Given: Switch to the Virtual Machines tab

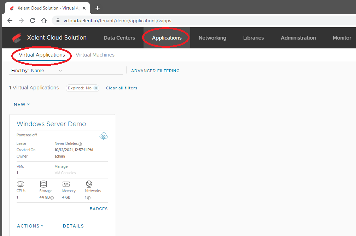Looking at the screenshot, I should (95, 55).
